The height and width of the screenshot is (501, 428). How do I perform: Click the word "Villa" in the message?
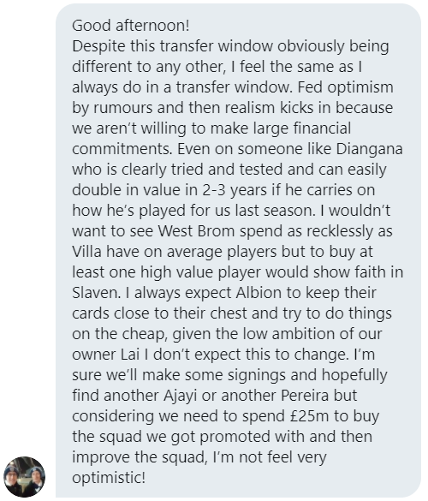[86, 252]
